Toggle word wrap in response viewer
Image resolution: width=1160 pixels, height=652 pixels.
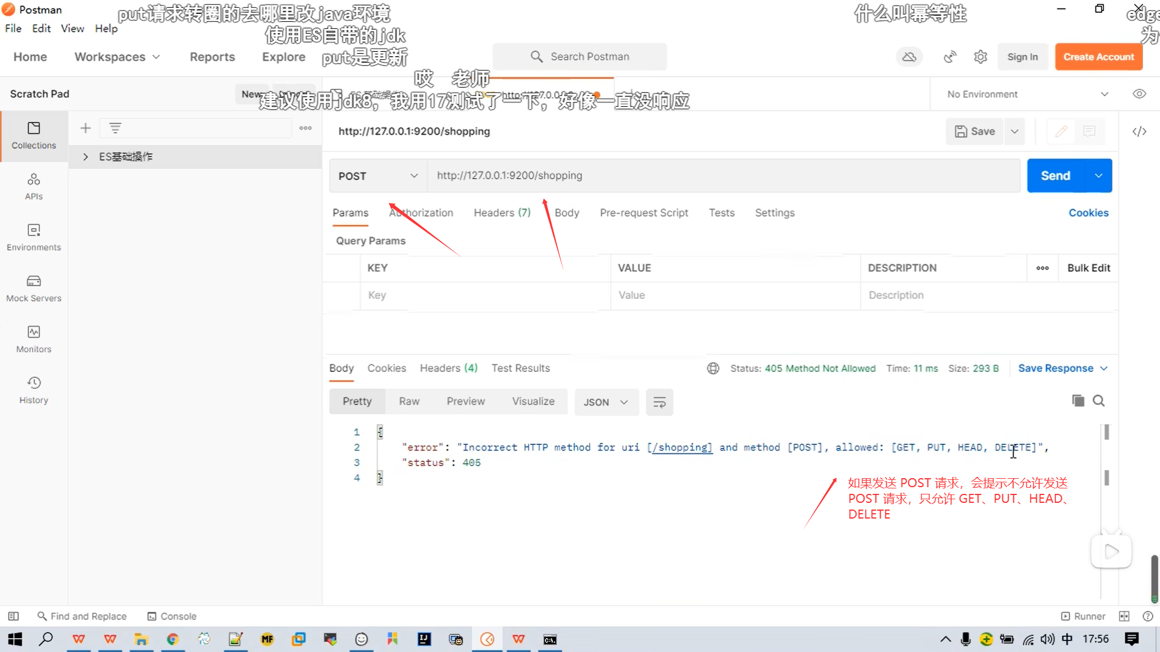click(659, 402)
